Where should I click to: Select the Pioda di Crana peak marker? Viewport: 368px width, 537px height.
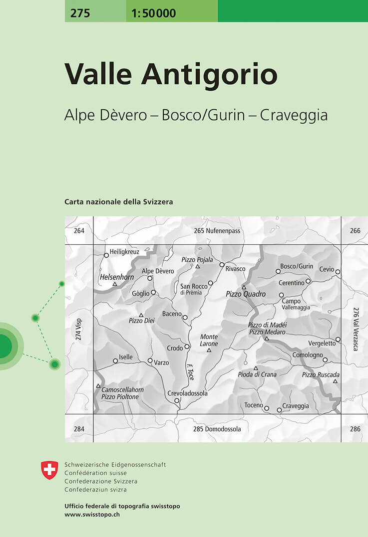pos(256,368)
